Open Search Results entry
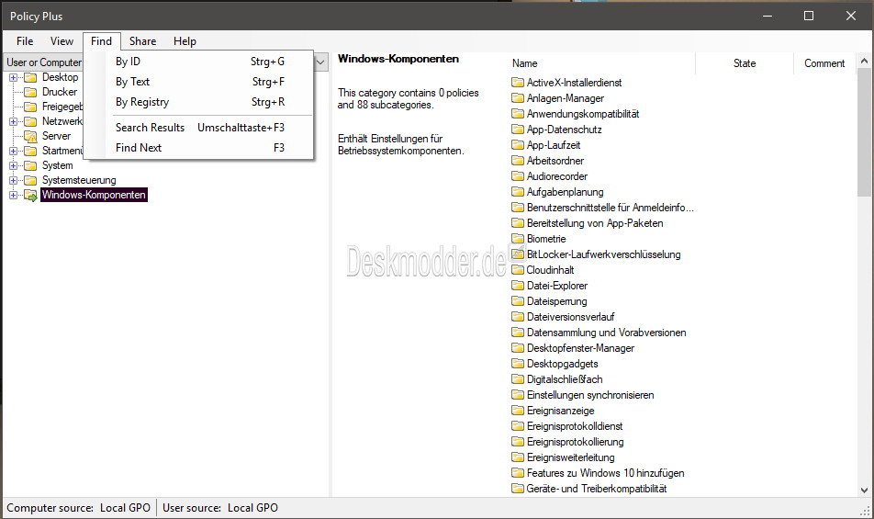The width and height of the screenshot is (874, 519). (201, 127)
